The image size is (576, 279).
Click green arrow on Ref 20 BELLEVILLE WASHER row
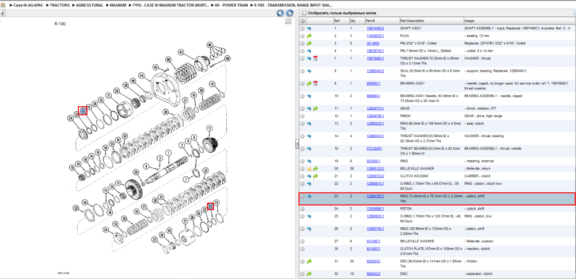tap(316, 169)
